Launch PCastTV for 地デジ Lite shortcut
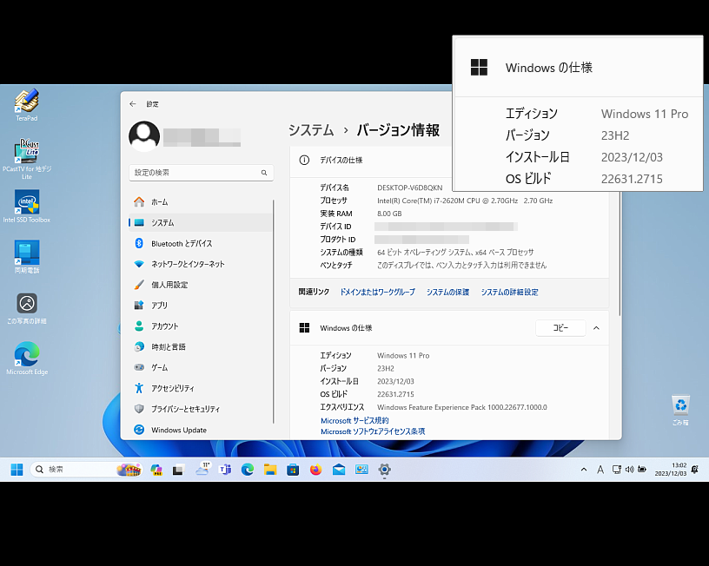Image resolution: width=709 pixels, height=566 pixels. point(27,158)
